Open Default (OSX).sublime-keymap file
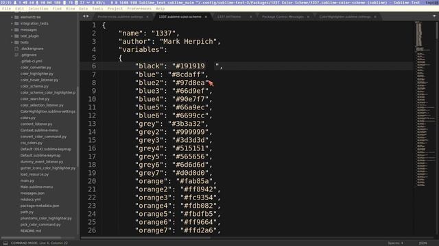 pos(46,149)
